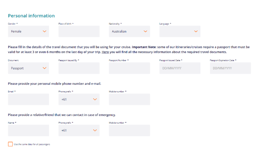Expand the Nationality dropdown showing Australian
The width and height of the screenshot is (263, 153).
point(129,31)
